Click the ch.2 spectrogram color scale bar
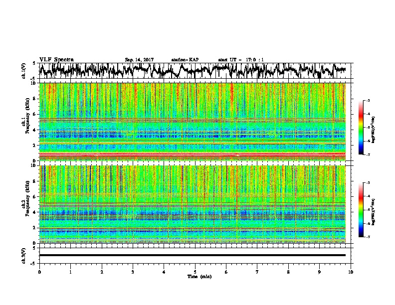The height and width of the screenshot is (305, 395). click(361, 210)
